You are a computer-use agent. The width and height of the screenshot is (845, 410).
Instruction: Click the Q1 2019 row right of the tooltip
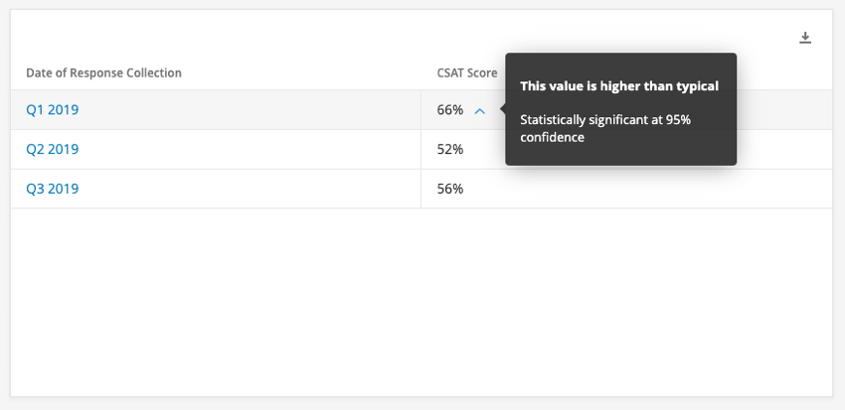(783, 110)
